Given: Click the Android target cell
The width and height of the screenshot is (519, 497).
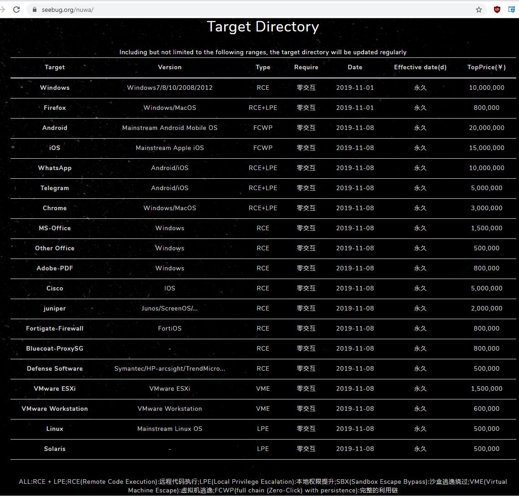Looking at the screenshot, I should [x=55, y=128].
